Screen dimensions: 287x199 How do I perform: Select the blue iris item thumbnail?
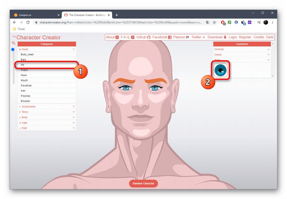220,70
